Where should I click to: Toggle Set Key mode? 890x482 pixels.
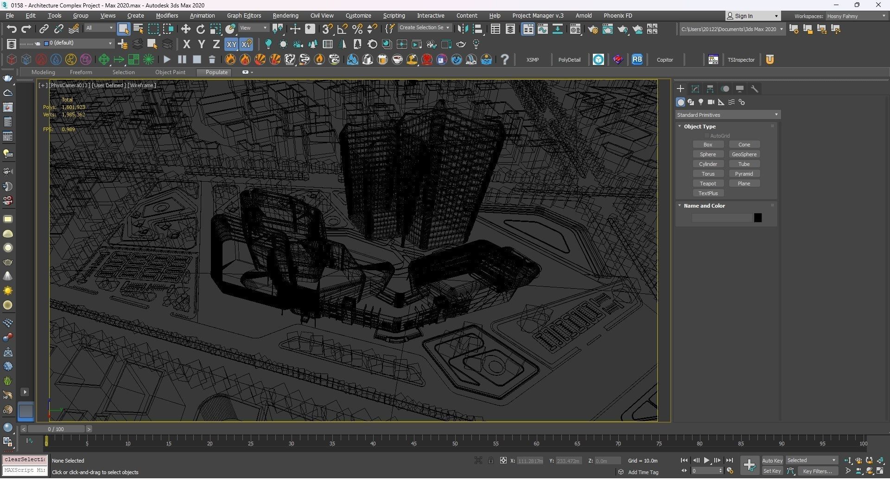coord(772,471)
